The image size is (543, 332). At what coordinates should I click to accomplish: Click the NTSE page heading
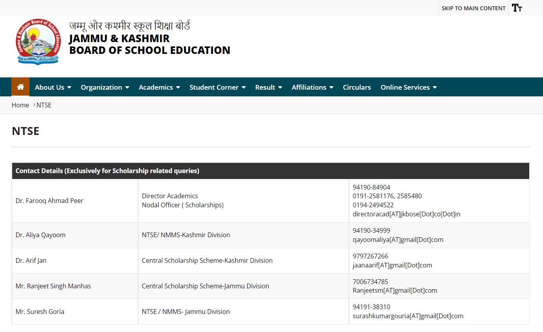pos(26,131)
